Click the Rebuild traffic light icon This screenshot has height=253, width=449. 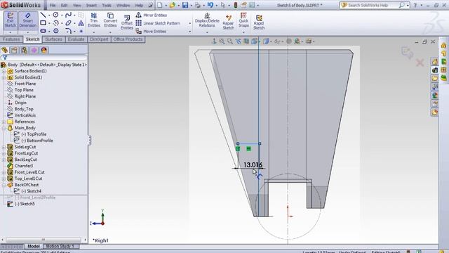pos(236,5)
